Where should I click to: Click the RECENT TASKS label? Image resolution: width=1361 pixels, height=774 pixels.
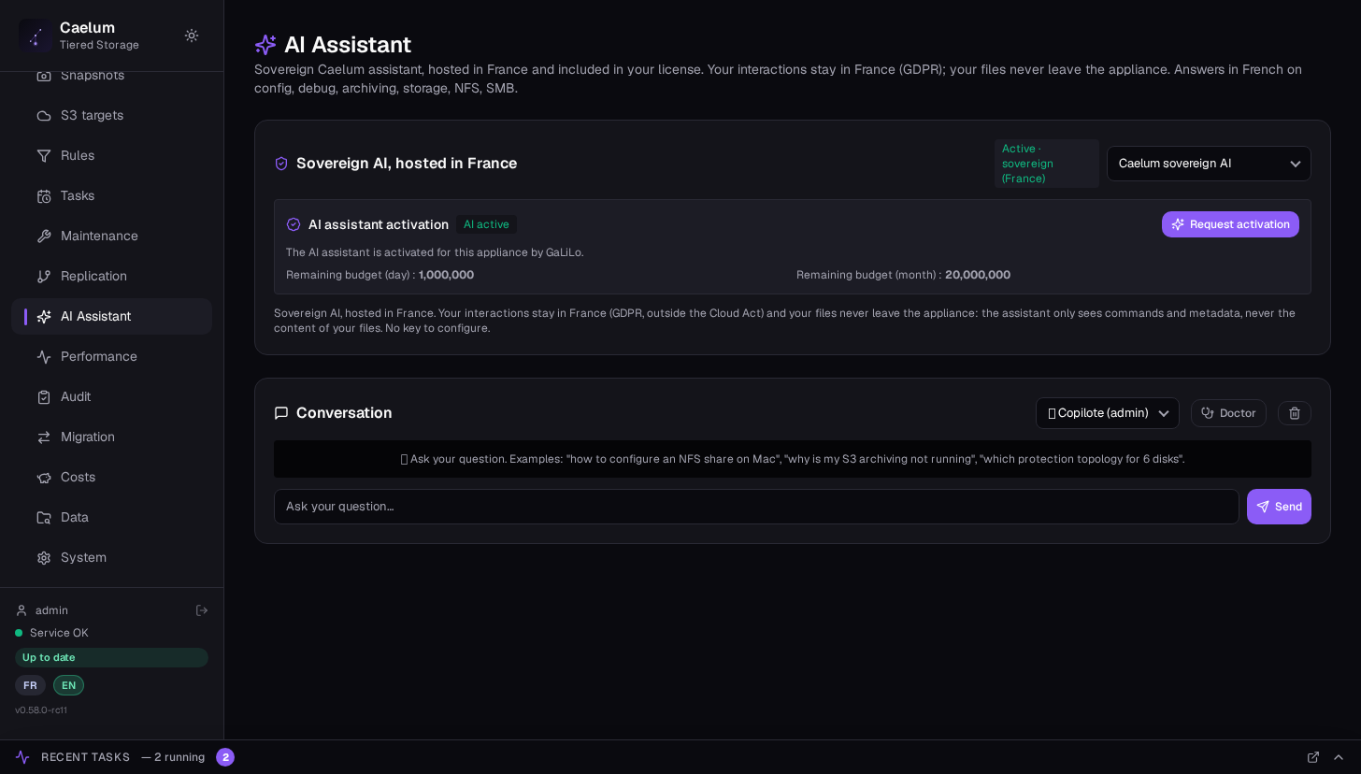tap(85, 757)
